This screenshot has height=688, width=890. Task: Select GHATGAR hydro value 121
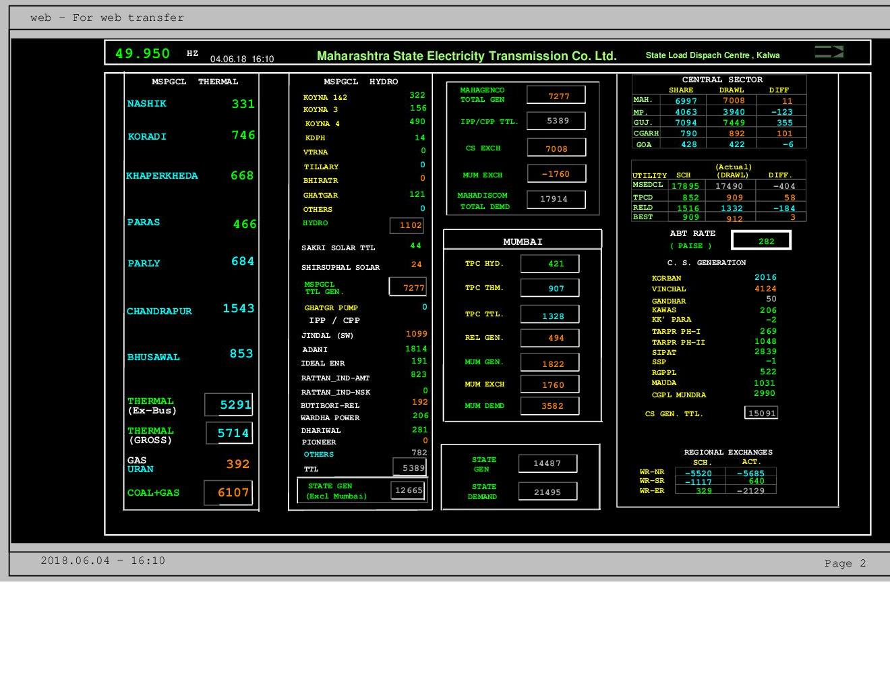417,194
